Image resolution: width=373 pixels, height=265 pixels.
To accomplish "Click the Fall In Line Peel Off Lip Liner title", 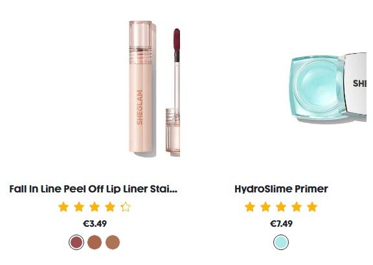I will (x=93, y=189).
